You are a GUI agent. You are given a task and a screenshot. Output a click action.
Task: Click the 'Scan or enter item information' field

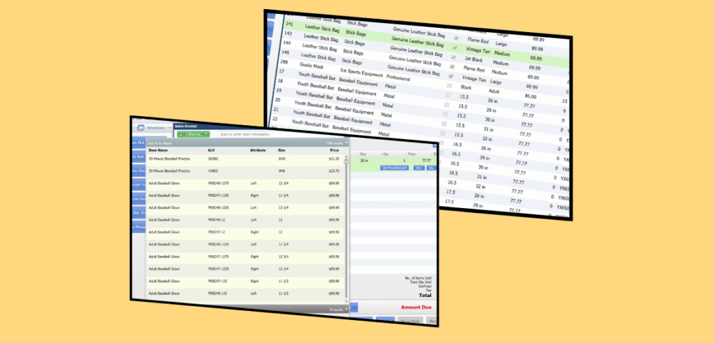(279, 134)
